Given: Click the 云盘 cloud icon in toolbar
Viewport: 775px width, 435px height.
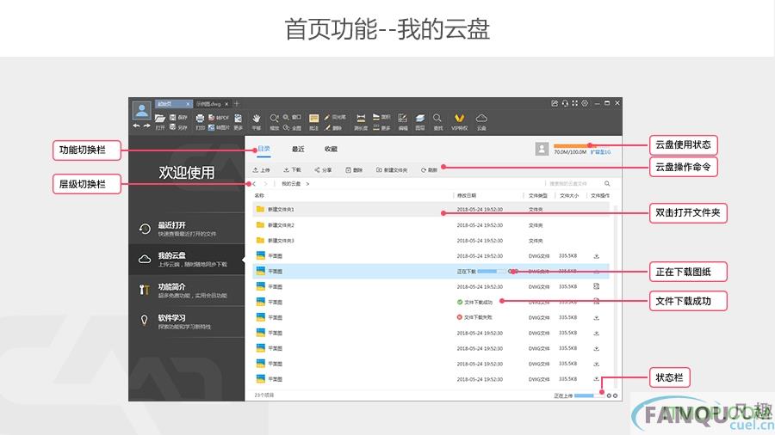Looking at the screenshot, I should (481, 122).
